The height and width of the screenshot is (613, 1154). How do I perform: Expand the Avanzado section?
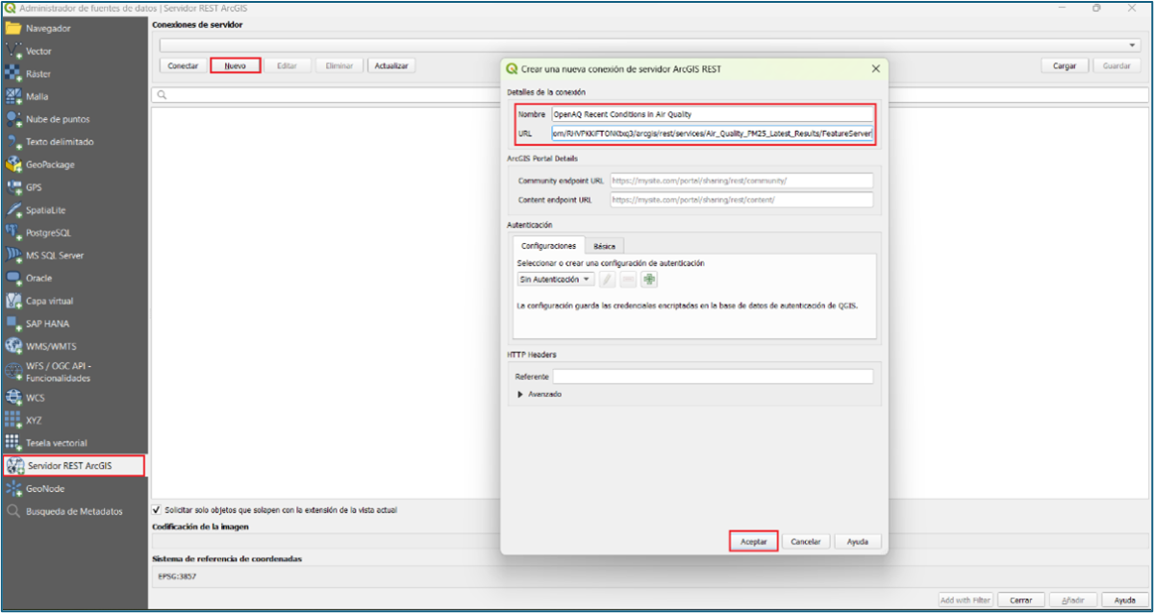coord(522,394)
